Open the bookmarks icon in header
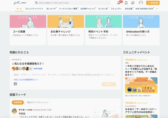 [x=126, y=3]
